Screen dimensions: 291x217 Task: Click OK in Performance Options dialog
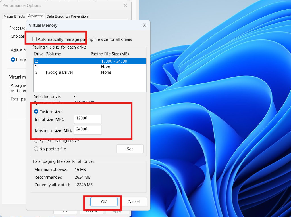coord(65,212)
